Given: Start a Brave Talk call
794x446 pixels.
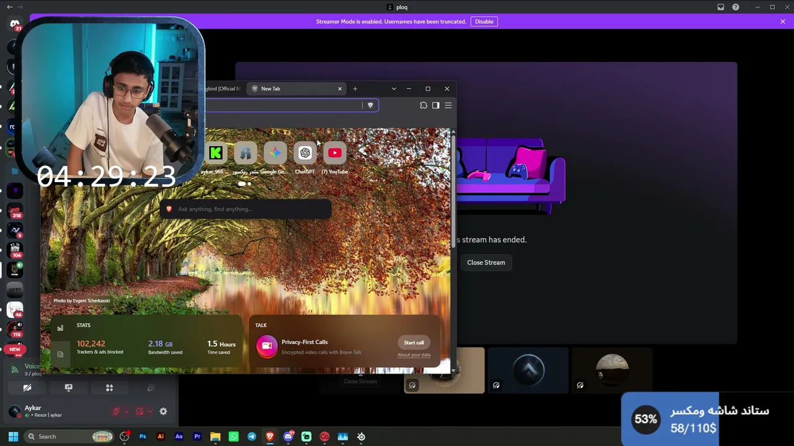Looking at the screenshot, I should (414, 343).
